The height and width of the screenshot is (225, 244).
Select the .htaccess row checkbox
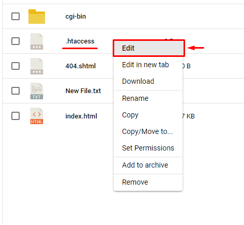[16, 41]
